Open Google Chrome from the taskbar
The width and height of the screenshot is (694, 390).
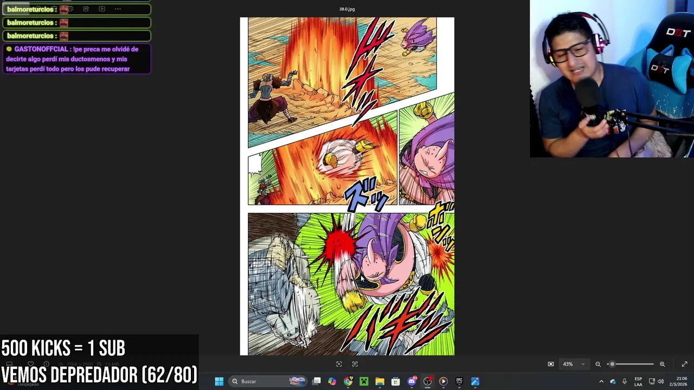pos(348,381)
